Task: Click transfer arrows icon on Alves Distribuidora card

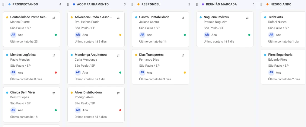Action: click(118, 93)
